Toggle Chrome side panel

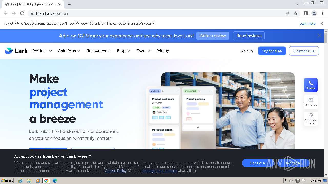[306, 13]
